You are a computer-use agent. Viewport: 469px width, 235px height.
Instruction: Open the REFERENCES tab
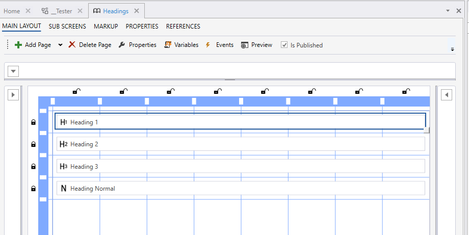[183, 27]
